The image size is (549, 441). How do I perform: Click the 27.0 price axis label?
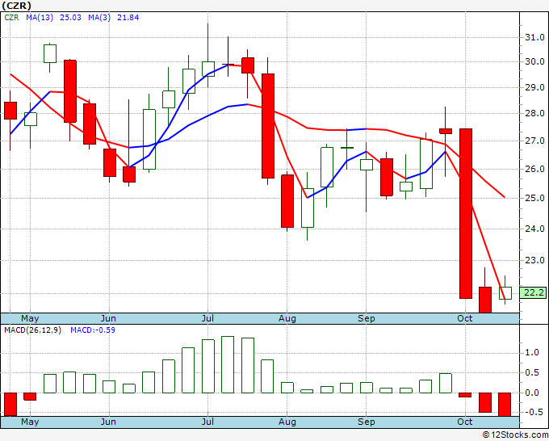[534, 141]
